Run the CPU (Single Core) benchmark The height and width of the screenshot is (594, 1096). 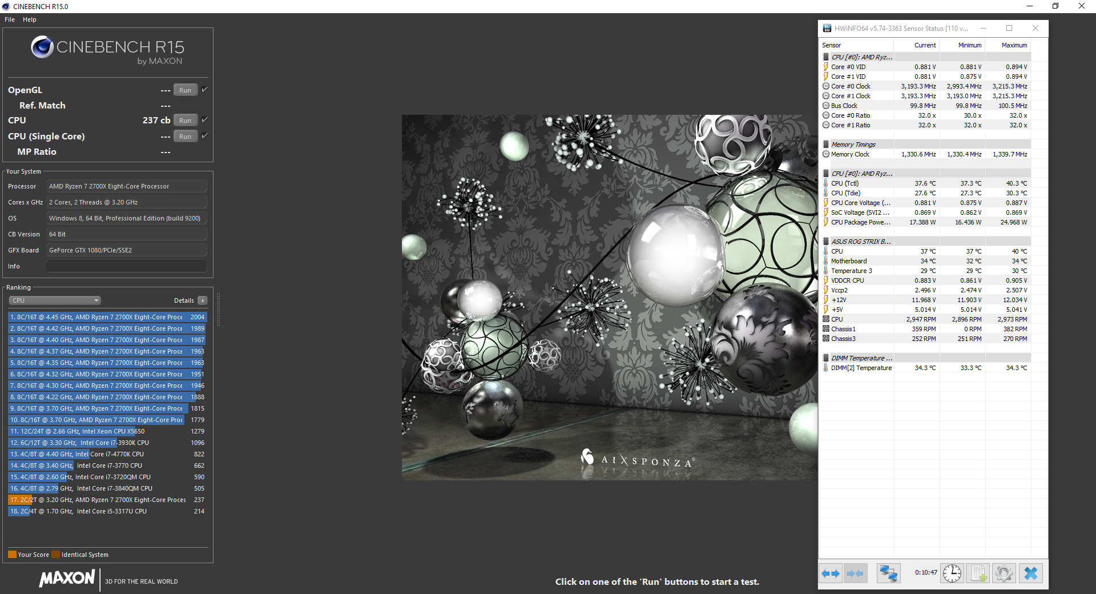click(x=186, y=137)
